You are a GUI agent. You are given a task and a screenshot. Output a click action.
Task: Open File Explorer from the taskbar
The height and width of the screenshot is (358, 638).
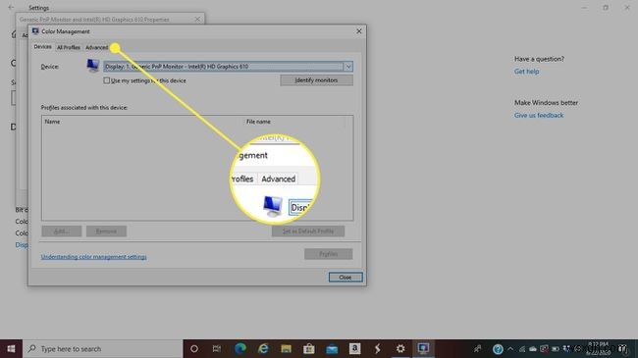tap(286, 348)
